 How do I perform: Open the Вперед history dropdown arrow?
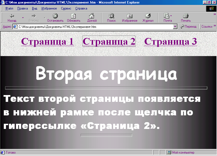[44, 18]
